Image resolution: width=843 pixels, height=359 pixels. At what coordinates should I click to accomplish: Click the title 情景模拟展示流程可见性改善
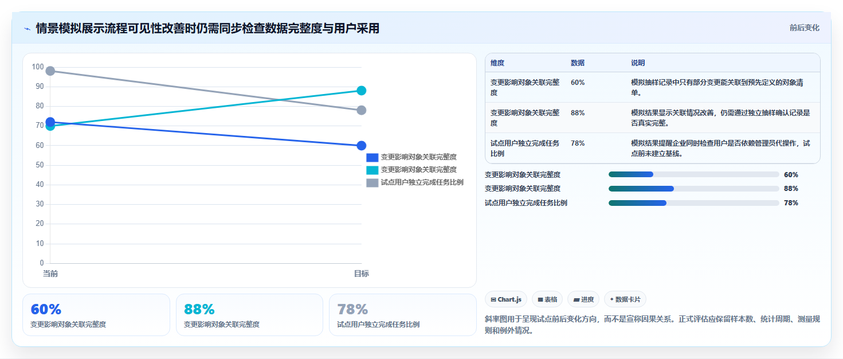pyautogui.click(x=207, y=29)
